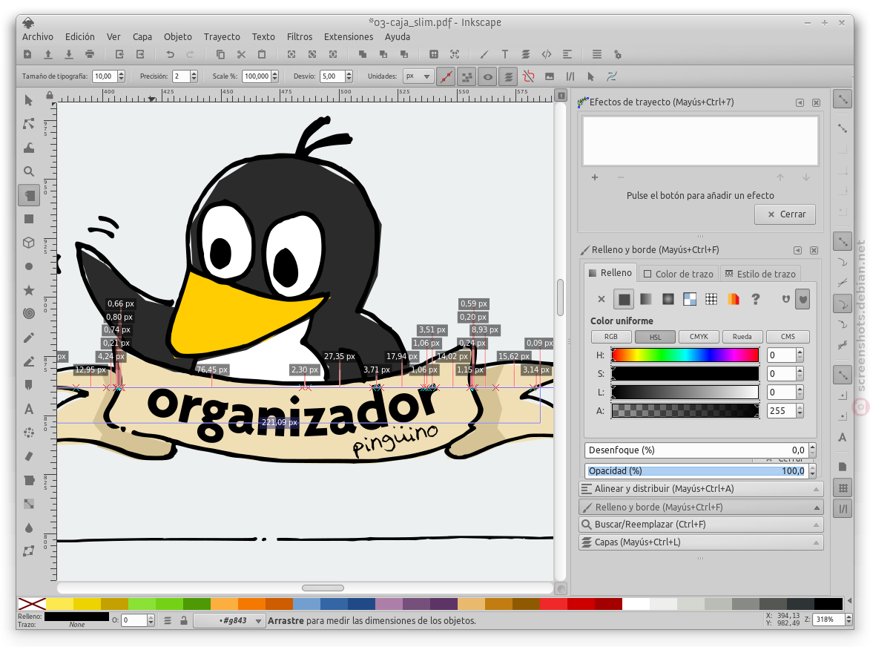Switch to Estilo de trazo tab

(x=760, y=274)
